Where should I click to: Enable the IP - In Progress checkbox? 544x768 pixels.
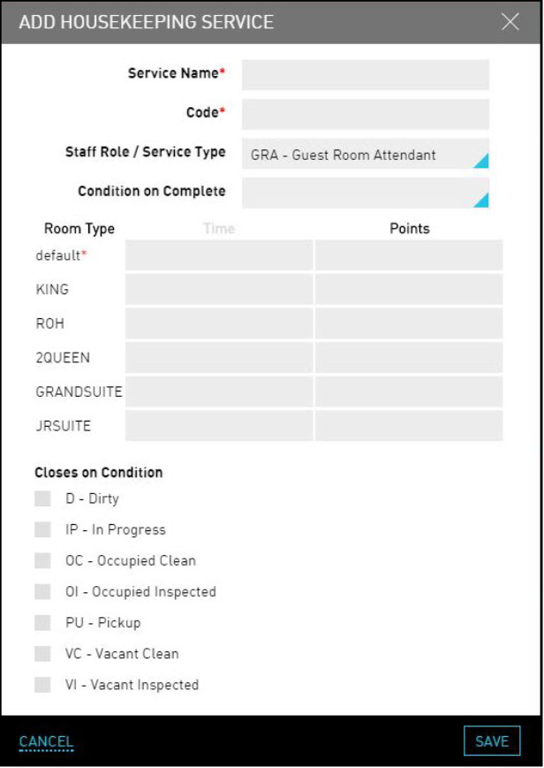[x=42, y=529]
